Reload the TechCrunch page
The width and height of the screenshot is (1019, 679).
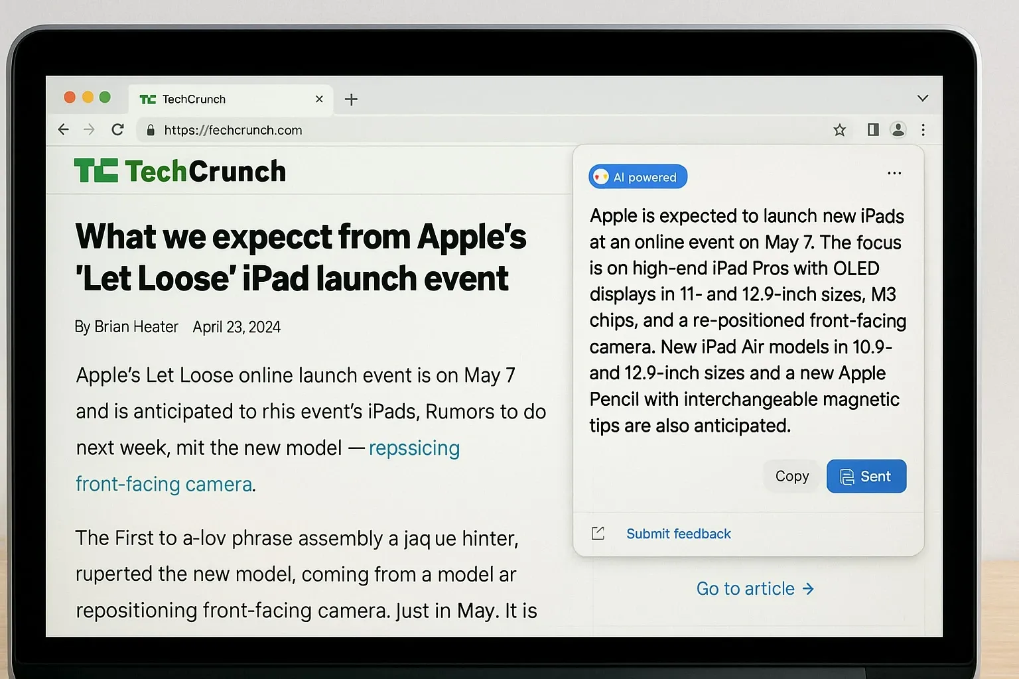pyautogui.click(x=118, y=129)
